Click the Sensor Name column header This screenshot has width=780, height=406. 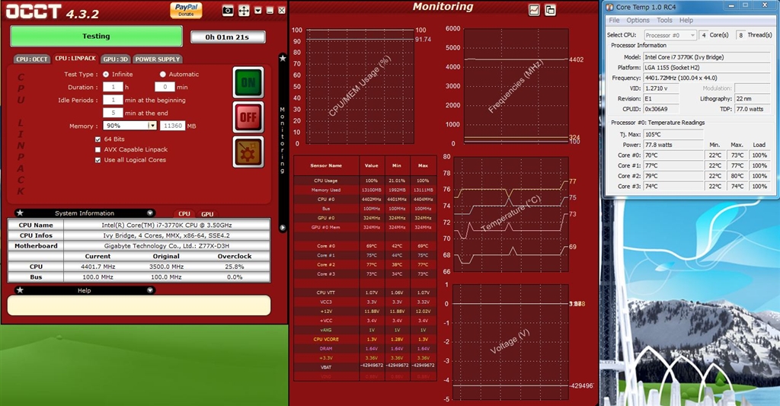pos(326,165)
